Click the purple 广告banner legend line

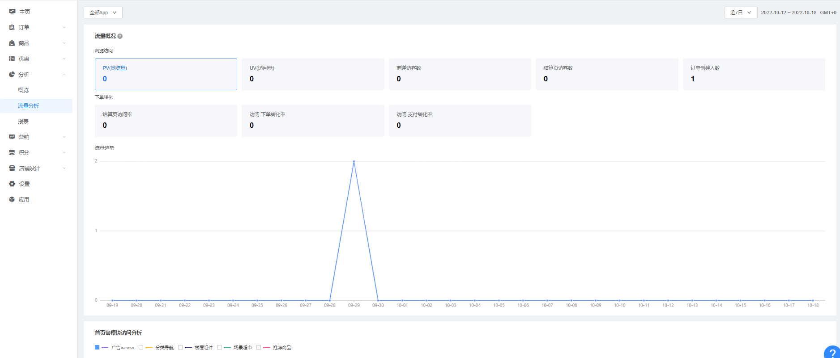pyautogui.click(x=105, y=347)
